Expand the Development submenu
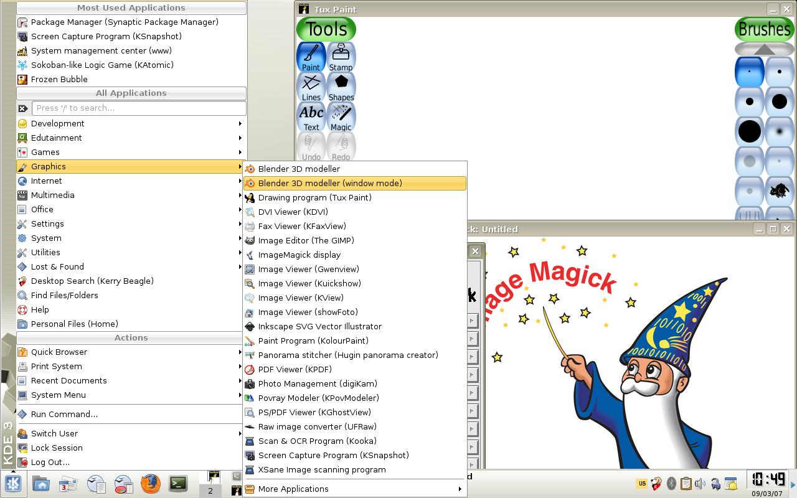797x498 pixels. click(x=131, y=123)
